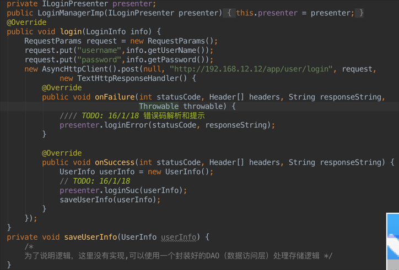This screenshot has width=399, height=270.
Task: Click the saveUserInfo name in the private method declaration
Action: [90, 237]
